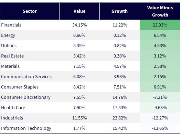Viewport: 182px width, 136px height.
Task: Select the Industrials row label
Action: pyautogui.click(x=12, y=118)
